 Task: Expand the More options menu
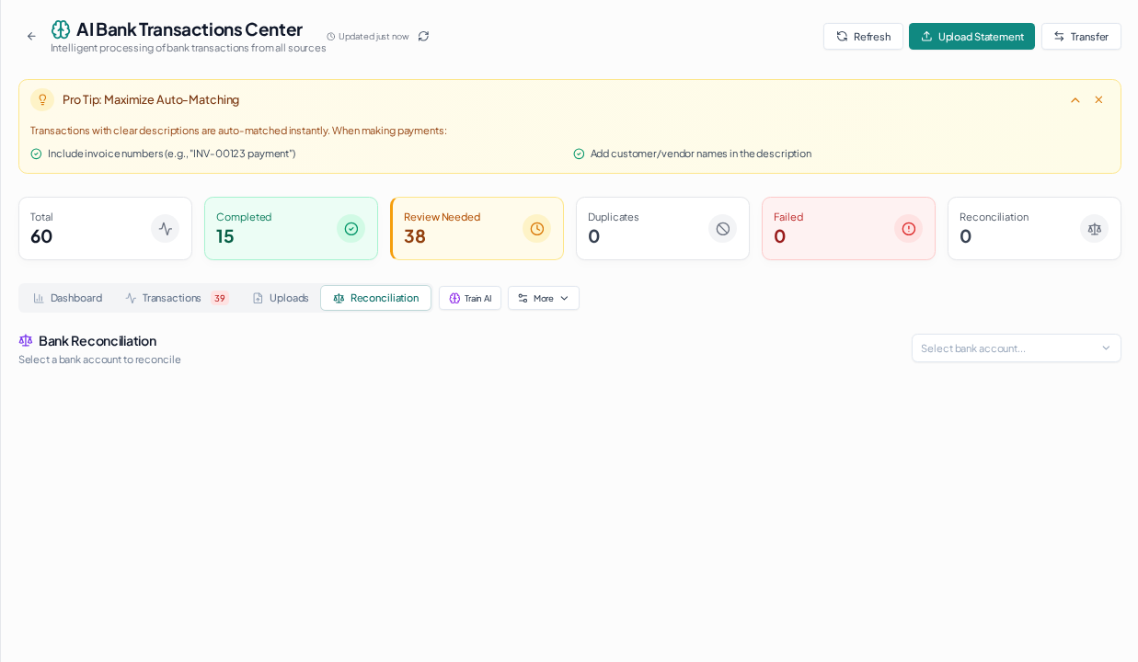(544, 298)
